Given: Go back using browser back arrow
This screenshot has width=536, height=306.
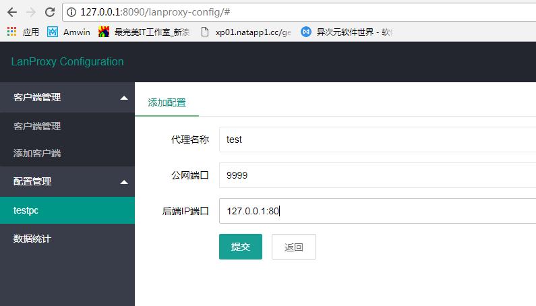Looking at the screenshot, I should (x=12, y=12).
